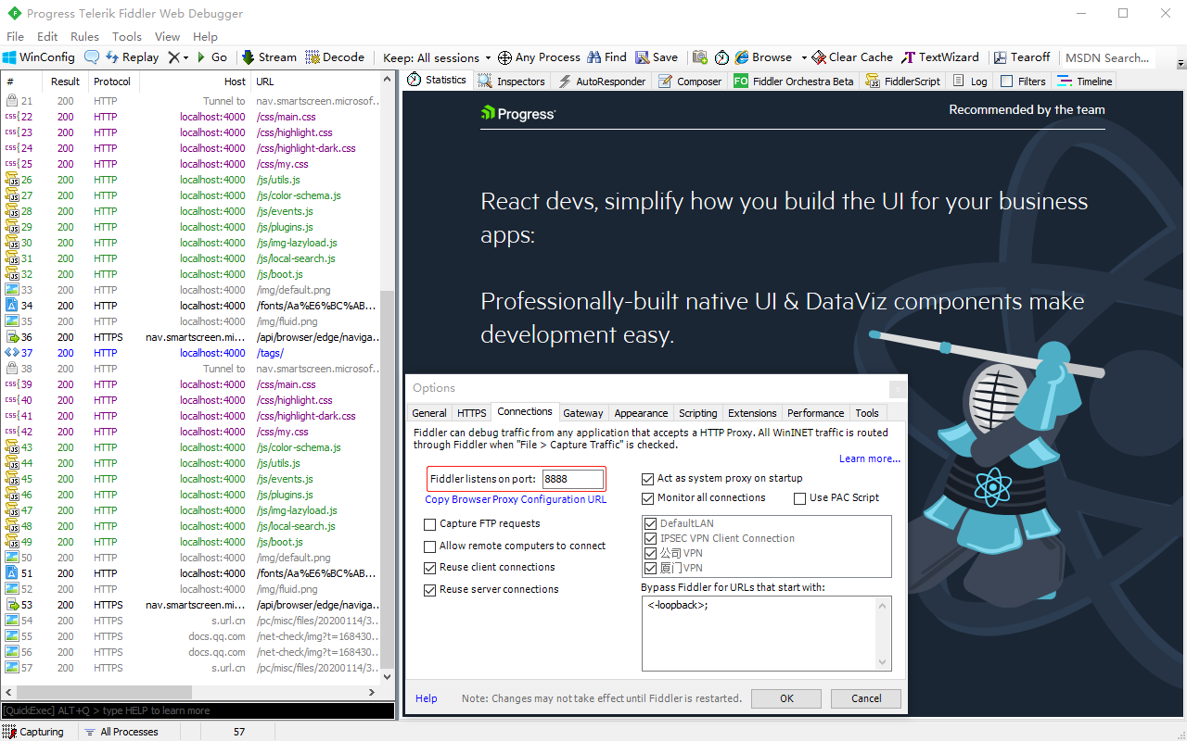Switch to the Statistics tab
The width and height of the screenshot is (1187, 741).
(x=438, y=81)
